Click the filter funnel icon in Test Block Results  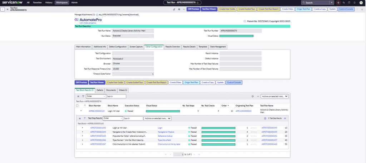[x=83, y=96]
